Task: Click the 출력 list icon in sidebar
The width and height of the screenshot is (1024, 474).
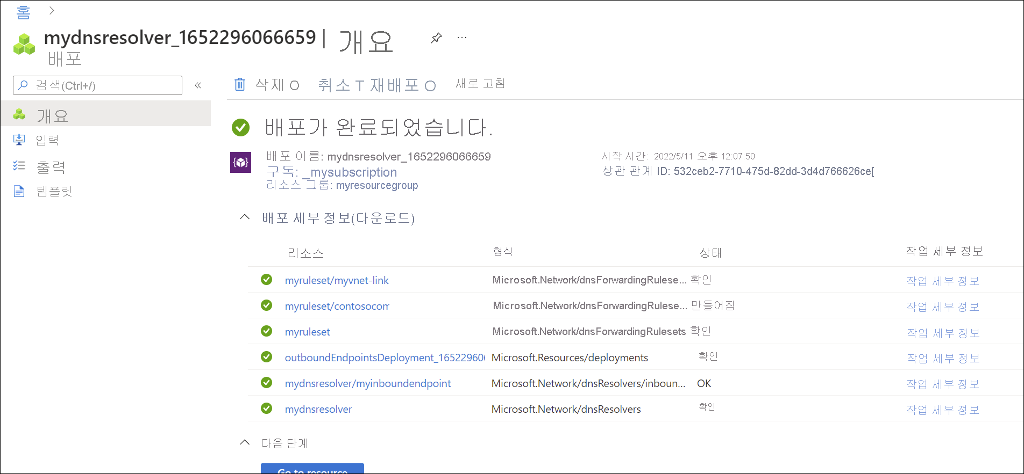Action: tap(19, 165)
